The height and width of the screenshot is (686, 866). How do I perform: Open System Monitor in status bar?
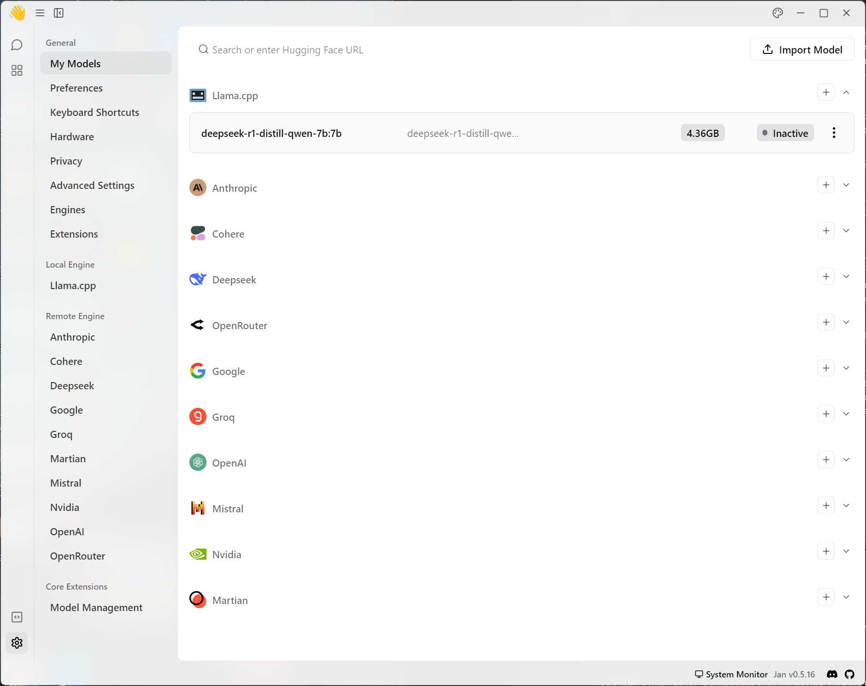tap(731, 674)
